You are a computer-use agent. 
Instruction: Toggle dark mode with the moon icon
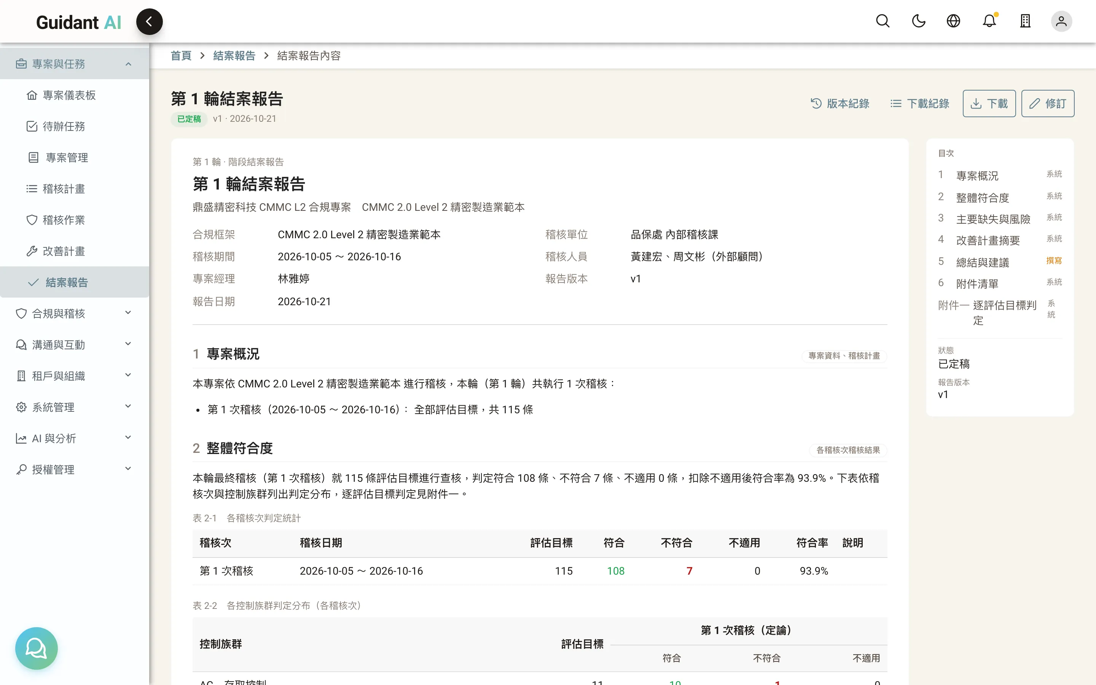point(918,21)
